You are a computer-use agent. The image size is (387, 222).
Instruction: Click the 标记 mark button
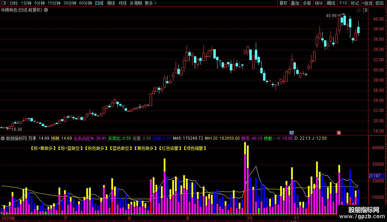click(355, 3)
